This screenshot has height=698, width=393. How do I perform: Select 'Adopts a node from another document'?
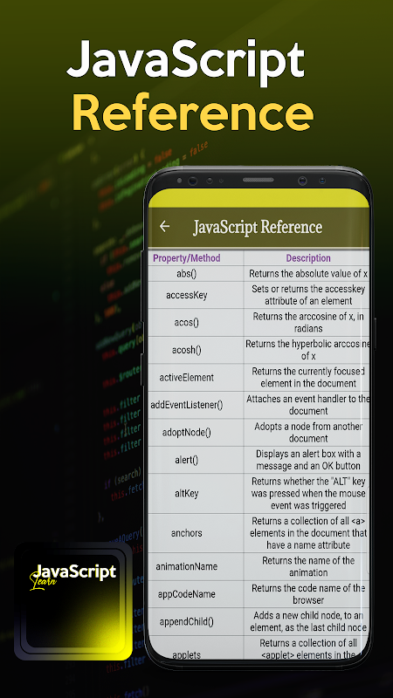click(308, 432)
